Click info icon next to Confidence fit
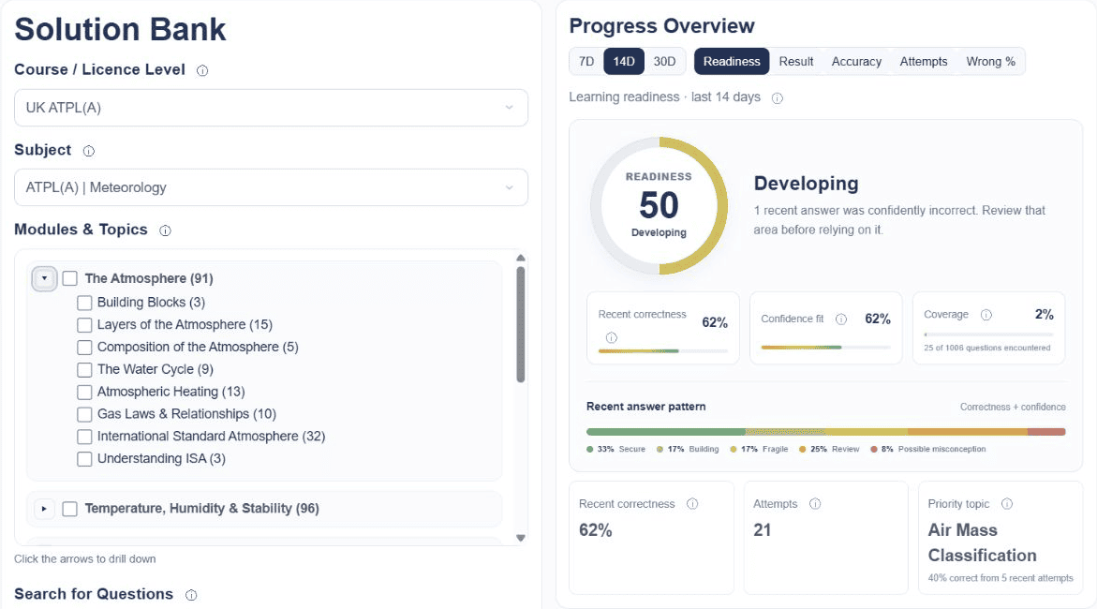This screenshot has width=1097, height=609. click(841, 319)
